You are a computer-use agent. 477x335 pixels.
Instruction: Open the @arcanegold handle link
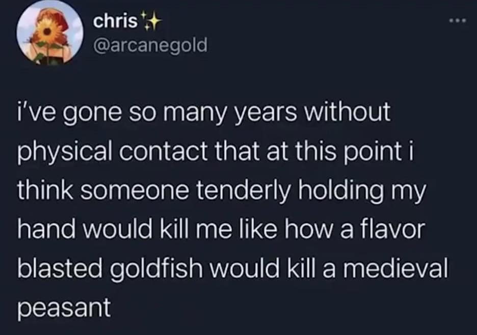[150, 46]
